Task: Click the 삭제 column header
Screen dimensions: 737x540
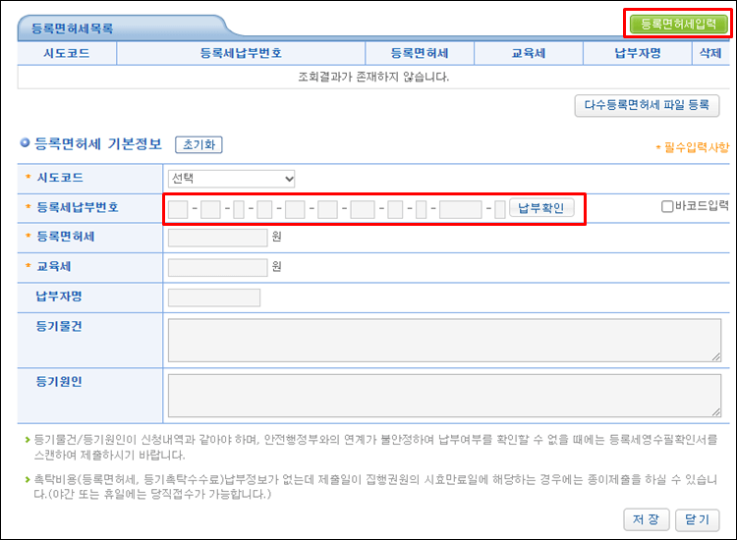Action: tap(710, 53)
